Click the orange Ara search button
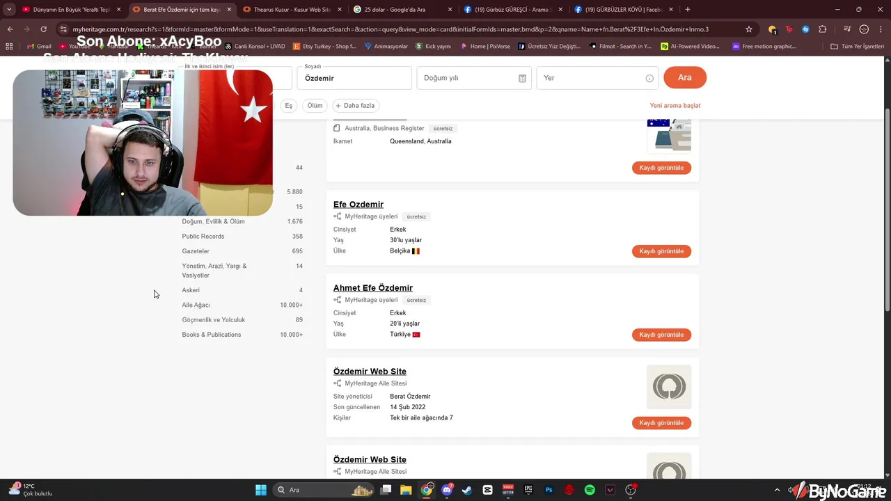 tap(685, 77)
